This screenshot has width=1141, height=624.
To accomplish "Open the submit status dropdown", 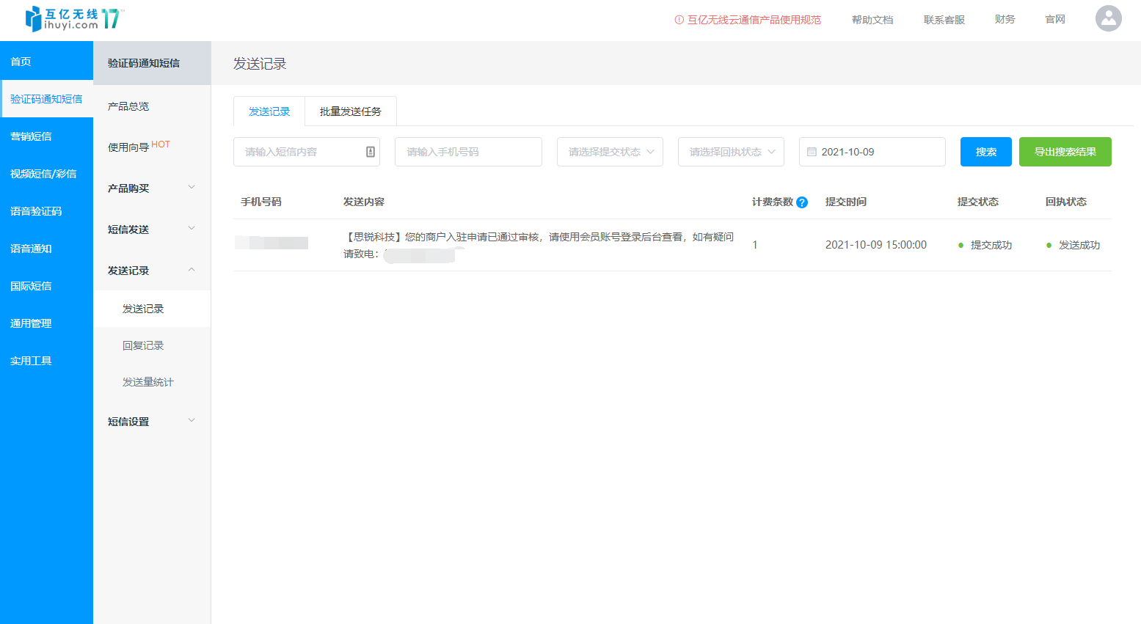I will click(x=610, y=152).
